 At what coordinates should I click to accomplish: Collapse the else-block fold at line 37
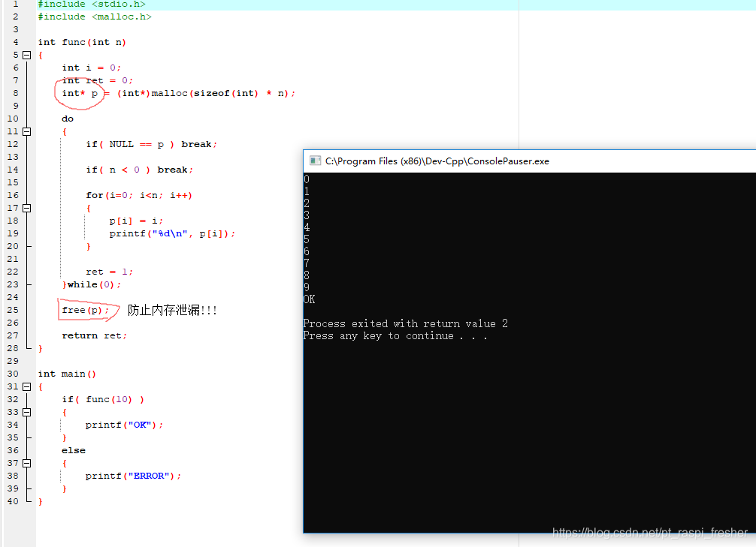pos(27,463)
